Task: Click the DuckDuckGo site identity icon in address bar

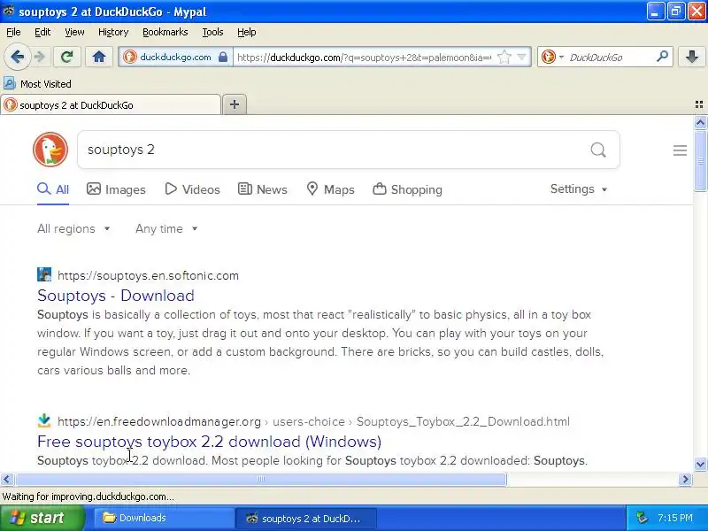Action: (x=130, y=57)
